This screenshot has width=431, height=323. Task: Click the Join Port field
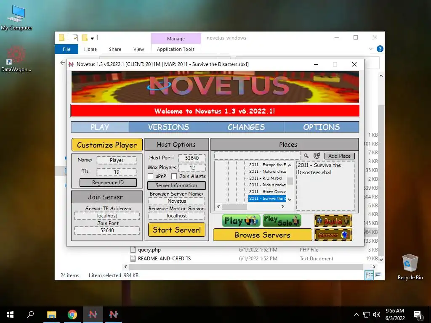[x=107, y=230]
